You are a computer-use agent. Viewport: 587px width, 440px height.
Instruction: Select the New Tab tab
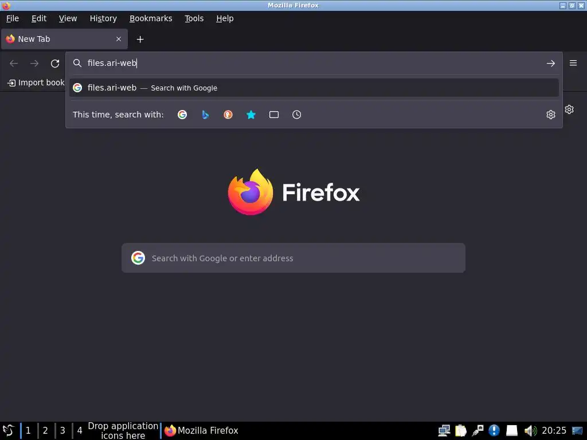pos(64,39)
